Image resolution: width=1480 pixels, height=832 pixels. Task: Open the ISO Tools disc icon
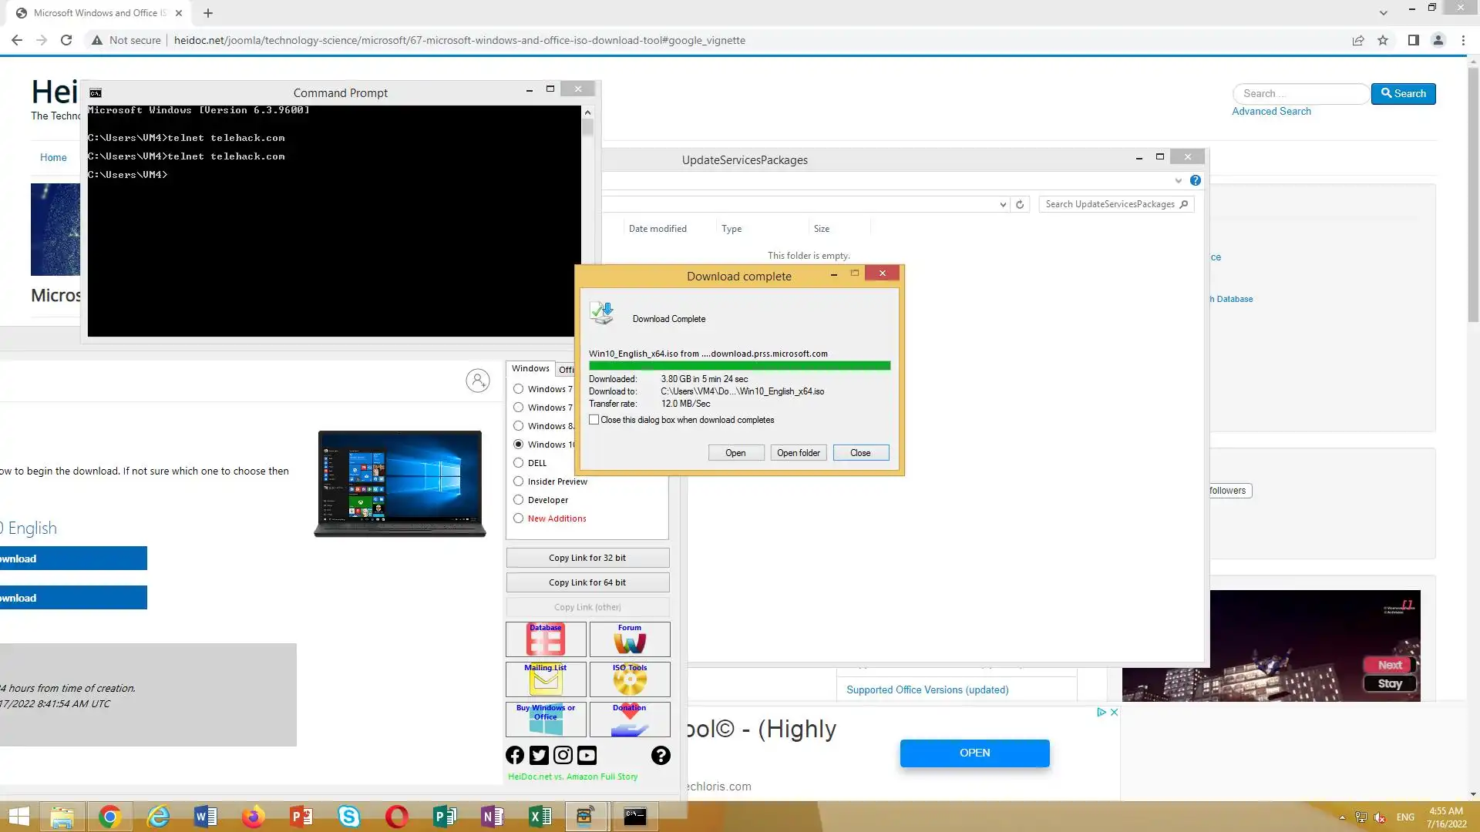click(629, 679)
